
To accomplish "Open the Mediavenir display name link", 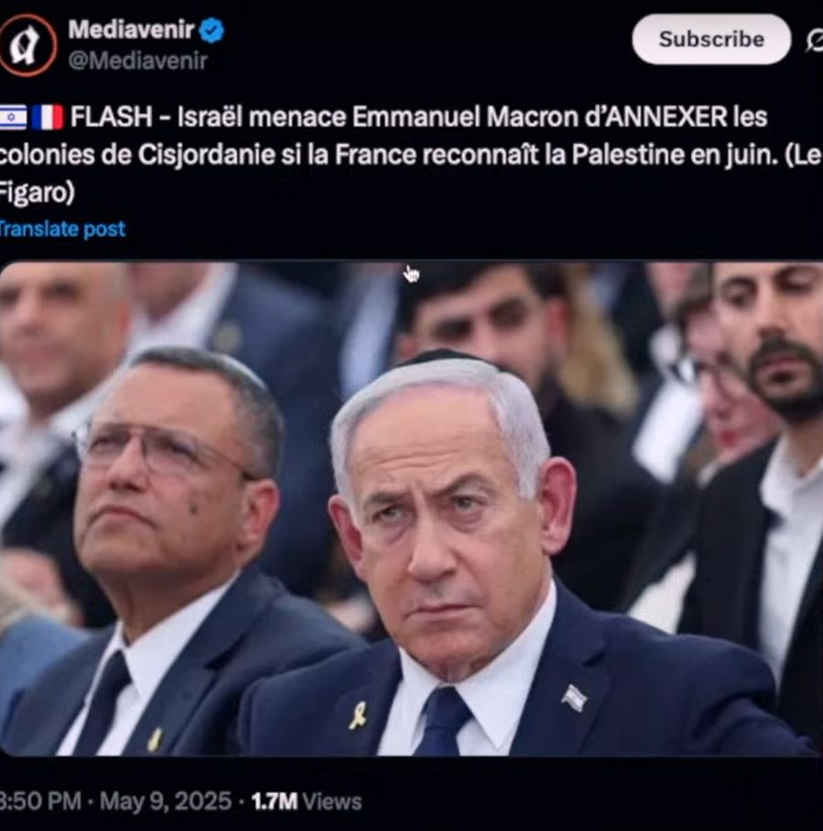I will [x=131, y=29].
